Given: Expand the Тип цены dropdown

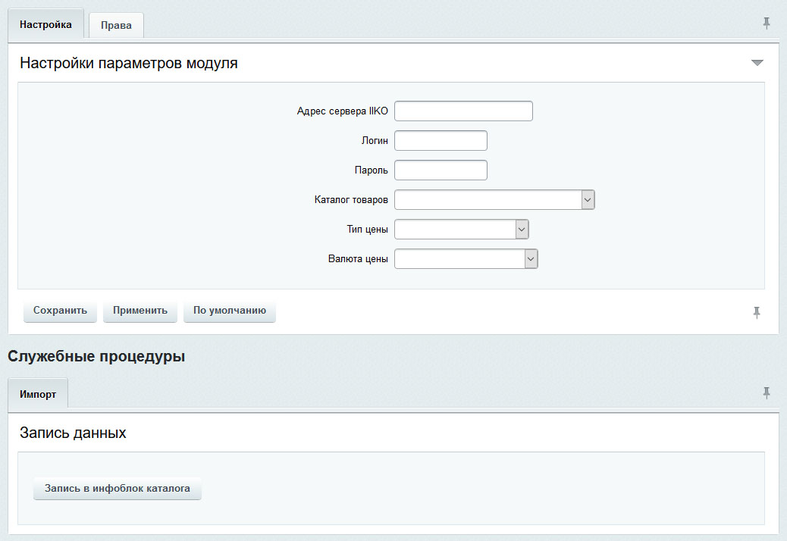Looking at the screenshot, I should click(x=461, y=230).
